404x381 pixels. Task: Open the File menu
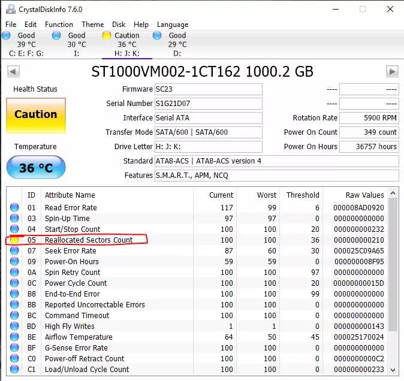[11, 25]
